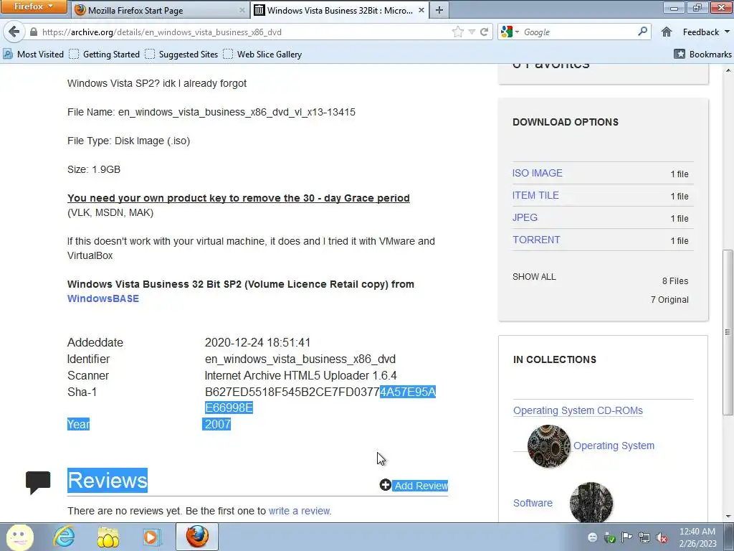Open the Start menu smiley button

(x=19, y=537)
